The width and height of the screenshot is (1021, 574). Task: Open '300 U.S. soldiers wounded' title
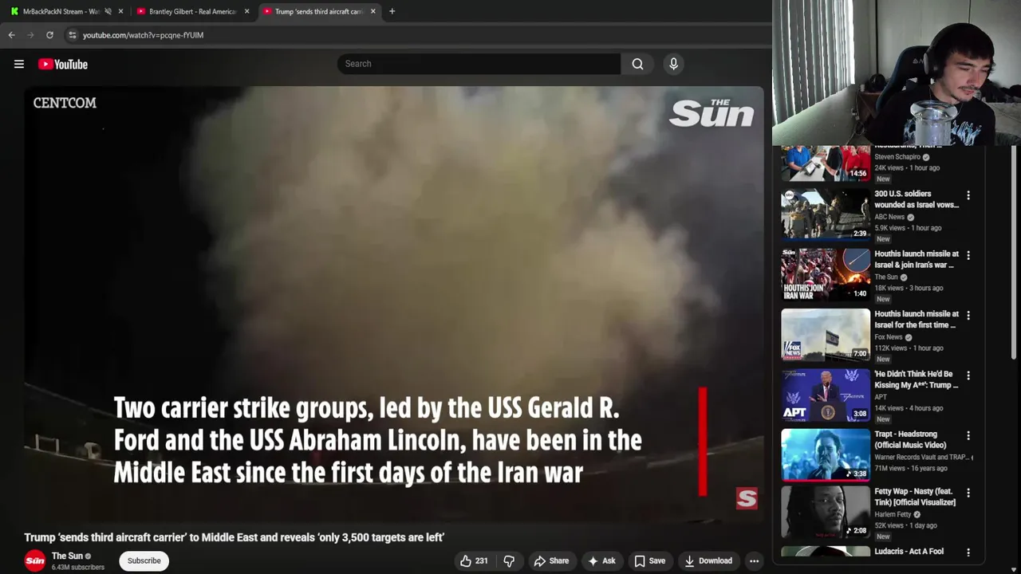(x=917, y=199)
